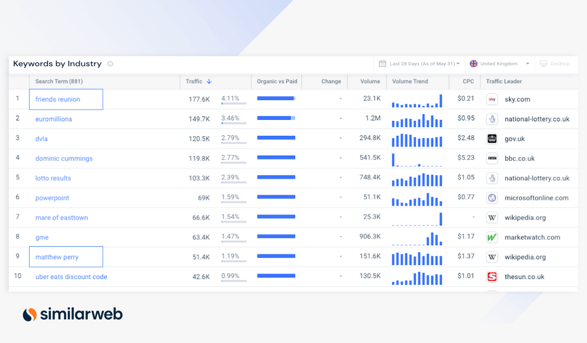
Task: Click the 906.3K volume value
Action: click(370, 236)
